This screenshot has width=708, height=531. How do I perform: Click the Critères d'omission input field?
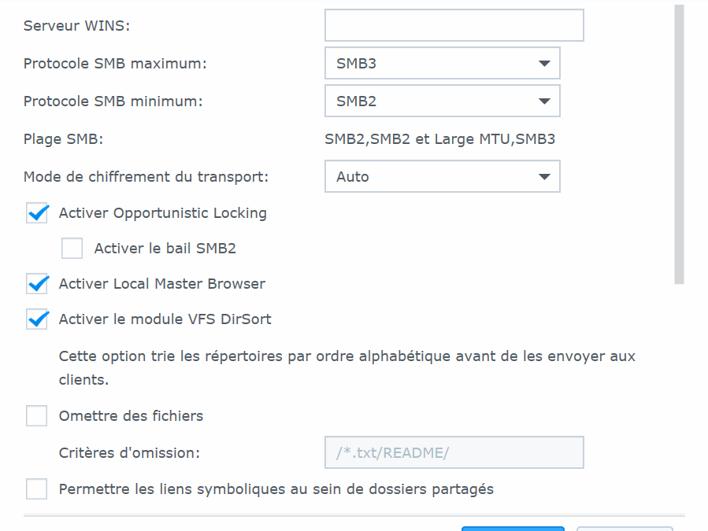[x=454, y=452]
